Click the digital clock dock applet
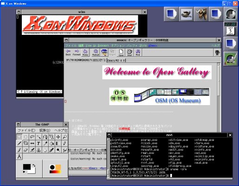The width and height of the screenshot is (239, 186). 231,24
